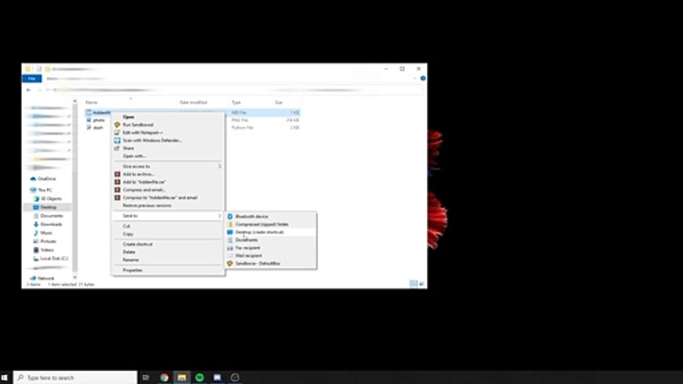
Task: Click the Explorer help icon
Action: coord(423,78)
